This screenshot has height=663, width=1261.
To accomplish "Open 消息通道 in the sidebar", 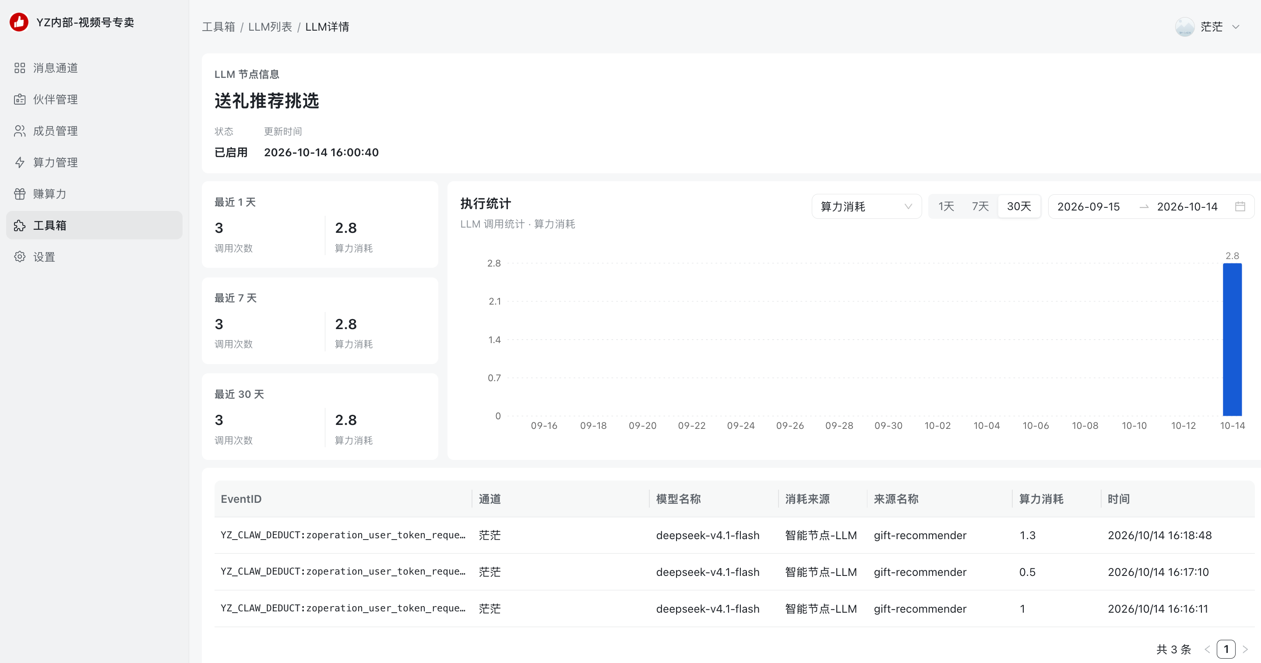I will coord(95,68).
